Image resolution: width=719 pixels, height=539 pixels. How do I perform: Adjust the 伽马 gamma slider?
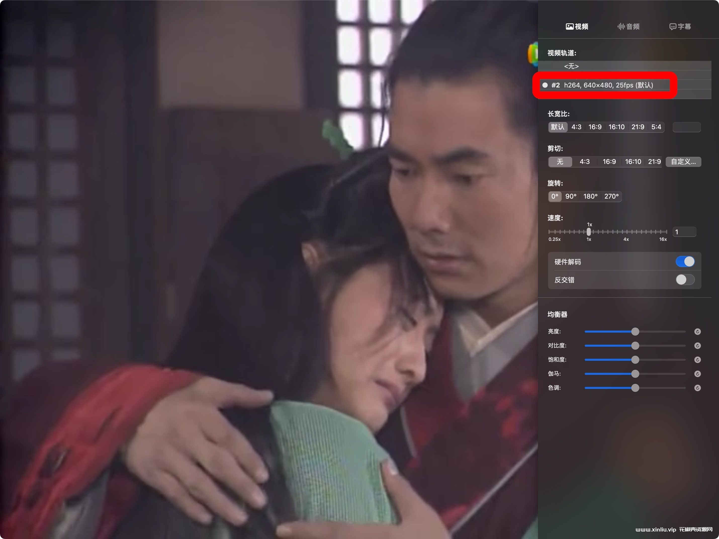[x=635, y=374]
